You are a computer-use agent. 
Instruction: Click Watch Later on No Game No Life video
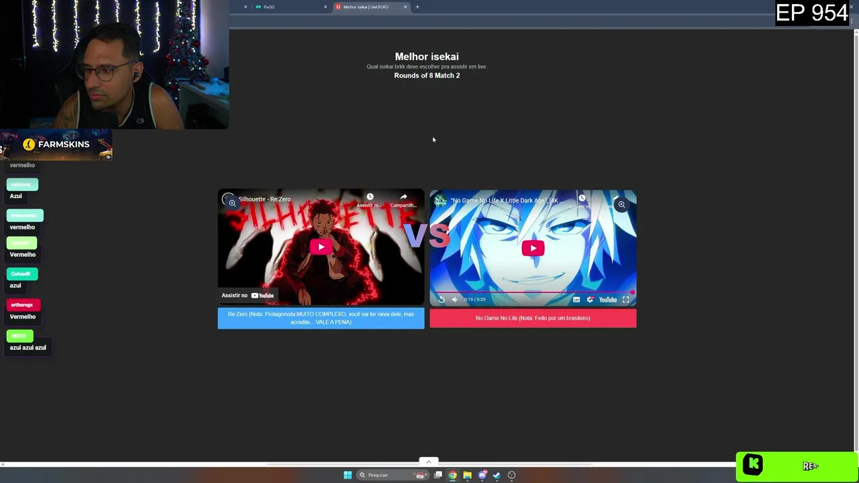click(x=582, y=200)
